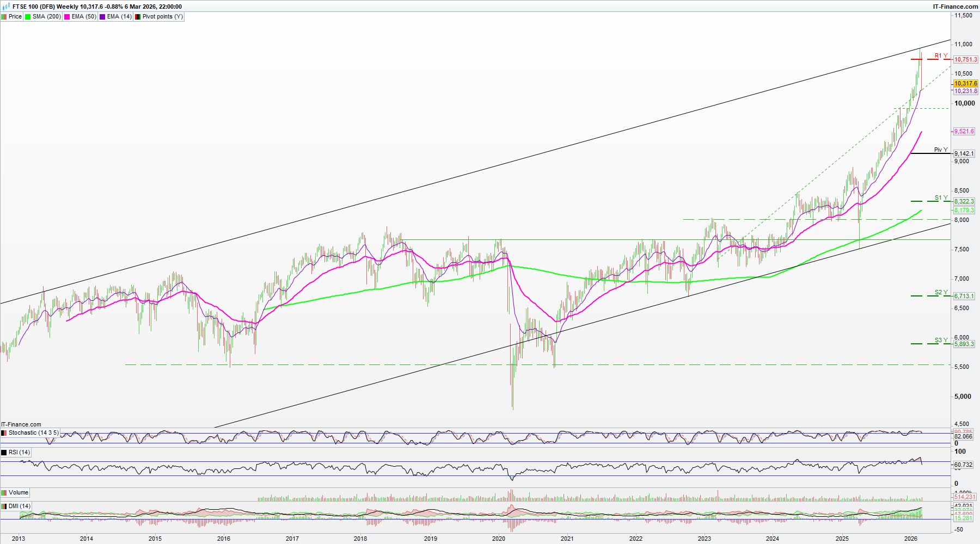The image size is (980, 544).
Task: Click the S2 Y price tag 6,713.1
Action: point(964,296)
